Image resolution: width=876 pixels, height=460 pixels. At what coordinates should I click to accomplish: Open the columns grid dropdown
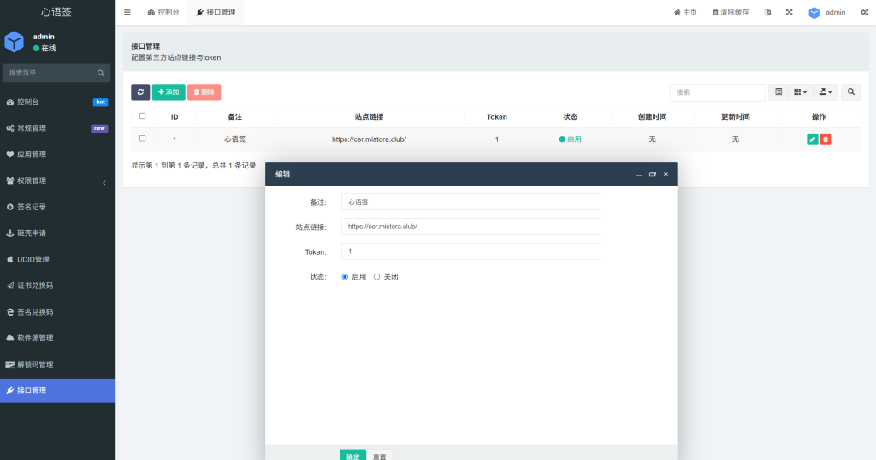800,91
